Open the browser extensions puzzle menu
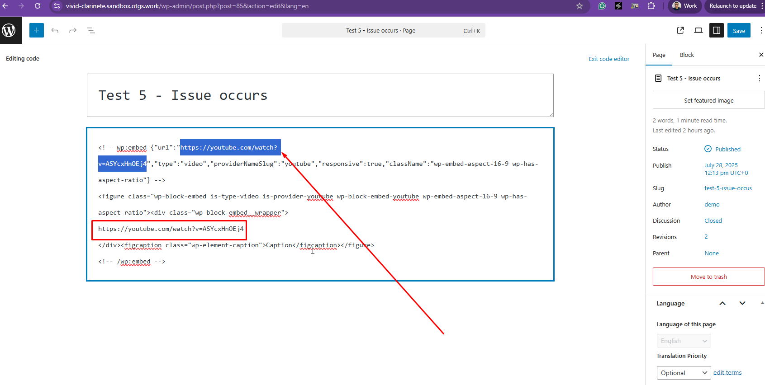The image size is (765, 385). (x=651, y=6)
